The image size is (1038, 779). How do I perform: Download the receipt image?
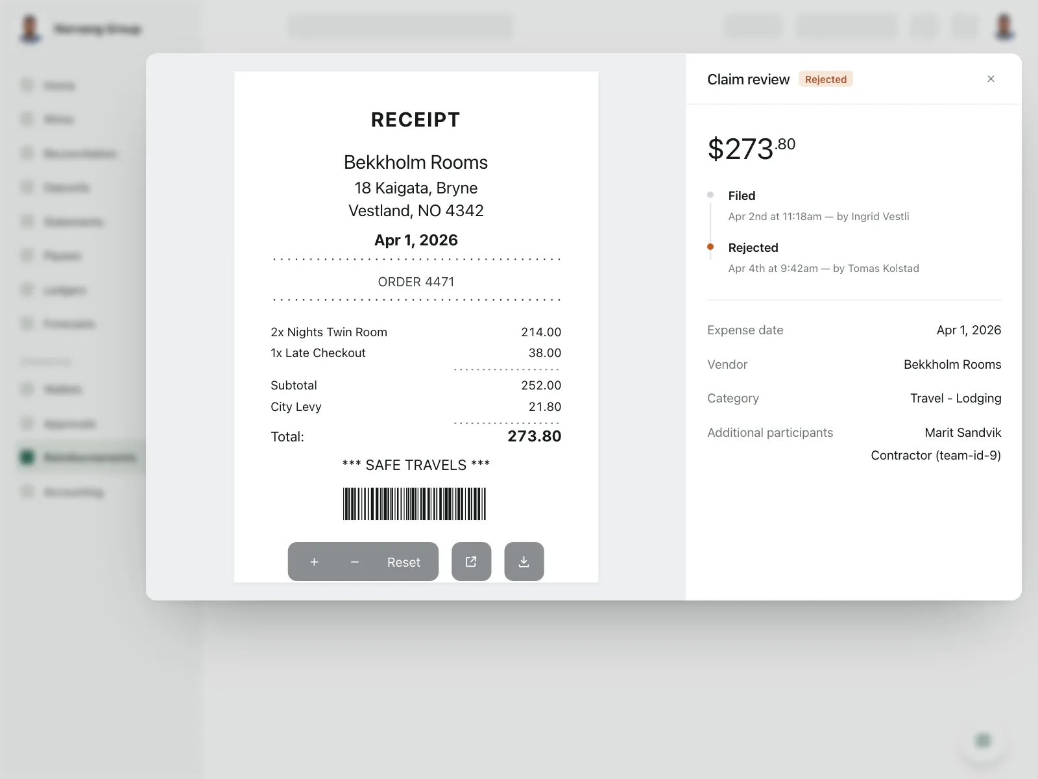524,562
